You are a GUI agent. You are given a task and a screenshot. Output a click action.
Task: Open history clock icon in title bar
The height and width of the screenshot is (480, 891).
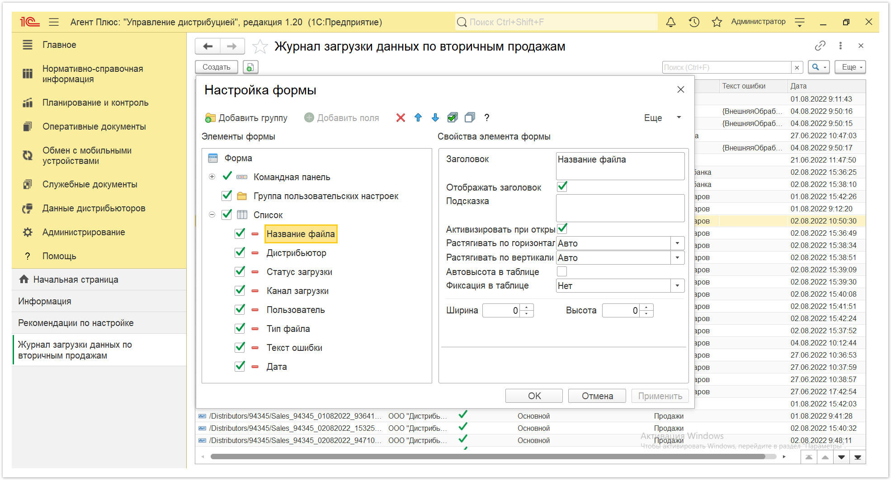pos(694,22)
